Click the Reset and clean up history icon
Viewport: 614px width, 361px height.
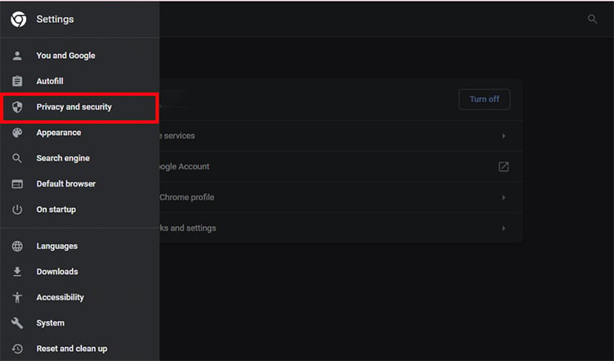pyautogui.click(x=17, y=349)
